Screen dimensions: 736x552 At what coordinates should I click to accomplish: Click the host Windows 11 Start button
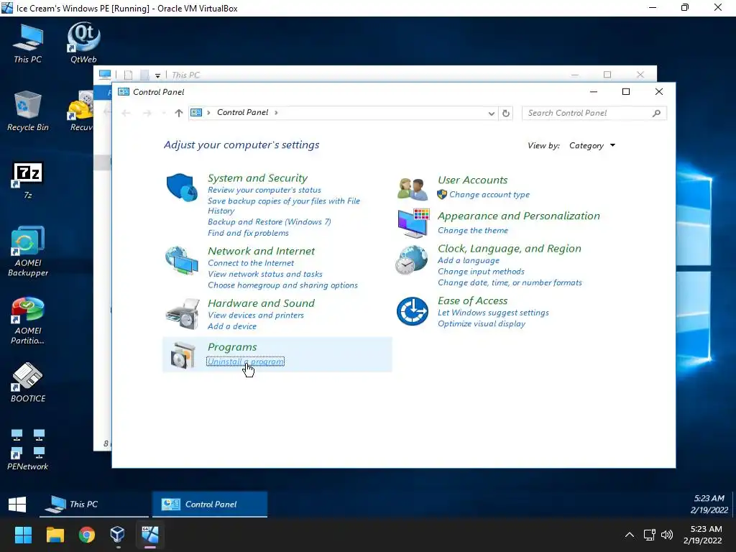coord(23,535)
